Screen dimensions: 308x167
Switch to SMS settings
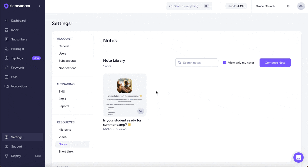coord(62,91)
